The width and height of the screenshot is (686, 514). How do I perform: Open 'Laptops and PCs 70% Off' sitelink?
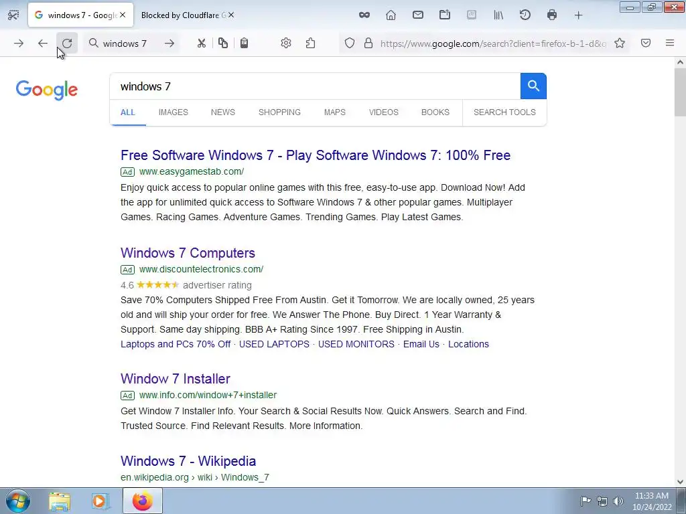tap(176, 344)
